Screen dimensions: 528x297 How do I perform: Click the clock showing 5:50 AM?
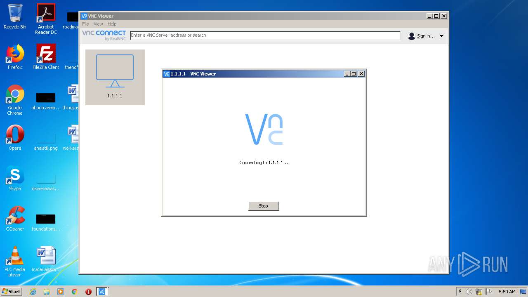(507, 292)
